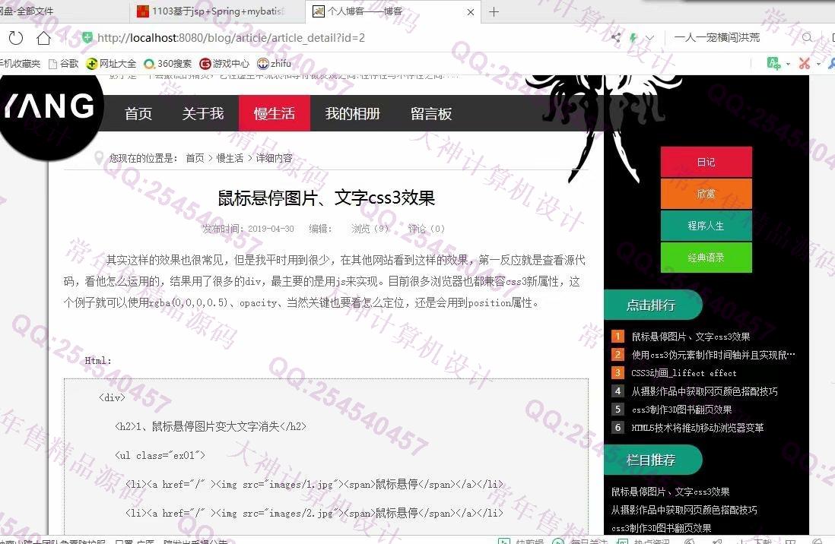This screenshot has width=835, height=544.
Task: Click the browser refresh icon
Action: click(x=15, y=38)
